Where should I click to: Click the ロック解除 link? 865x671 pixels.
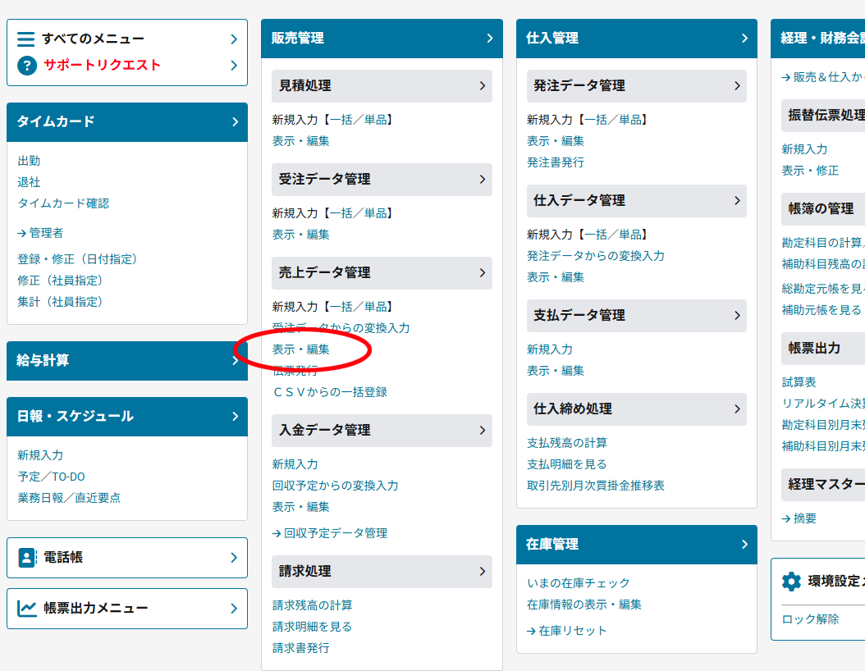(810, 619)
